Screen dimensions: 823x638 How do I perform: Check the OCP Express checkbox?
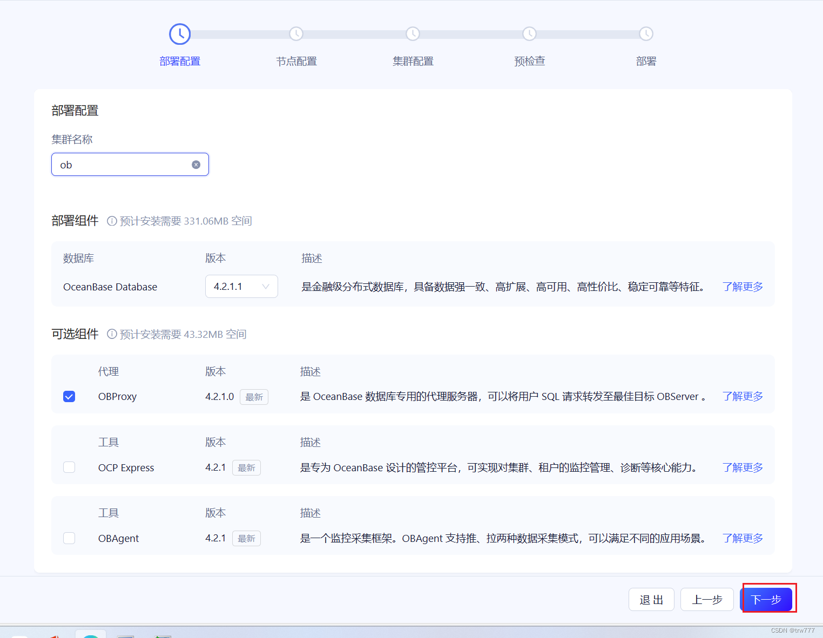[x=69, y=467]
